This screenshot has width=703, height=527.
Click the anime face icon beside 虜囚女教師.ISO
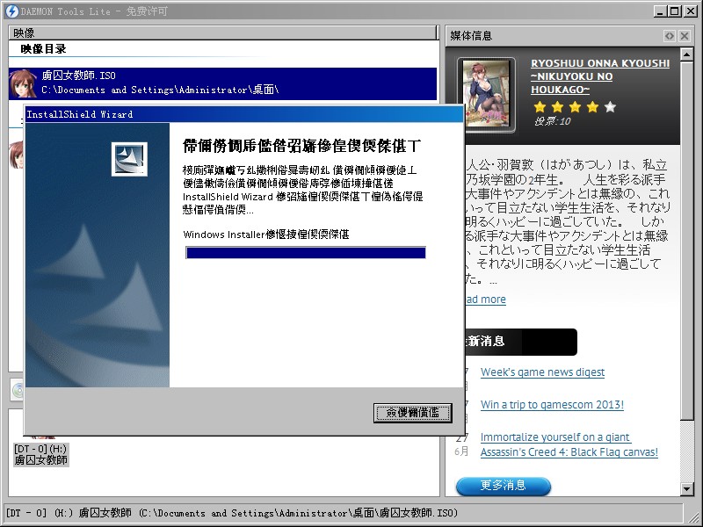click(x=23, y=83)
